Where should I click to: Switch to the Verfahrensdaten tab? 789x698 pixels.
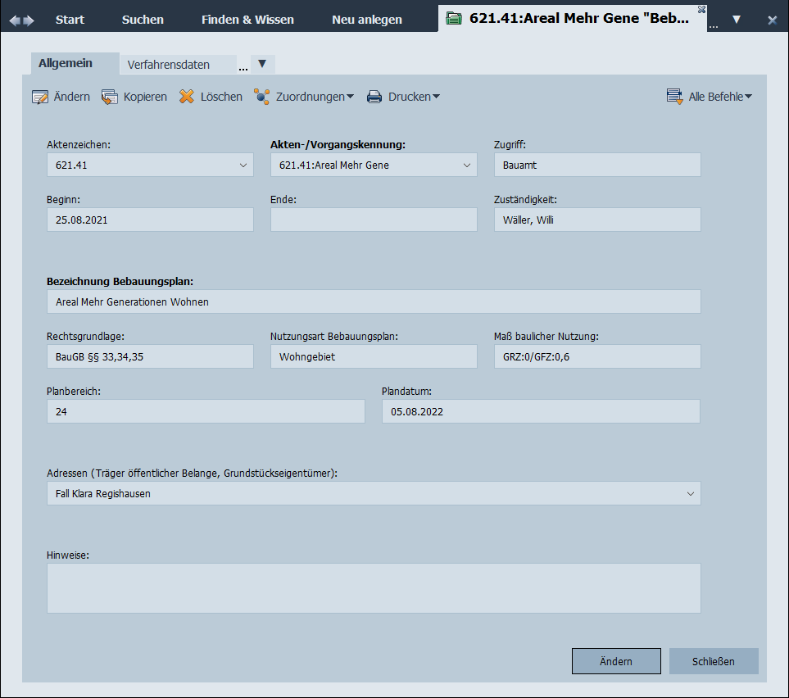[x=169, y=65]
